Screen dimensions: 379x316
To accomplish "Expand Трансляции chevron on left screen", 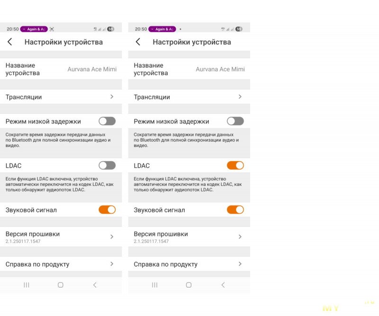I will [112, 97].
